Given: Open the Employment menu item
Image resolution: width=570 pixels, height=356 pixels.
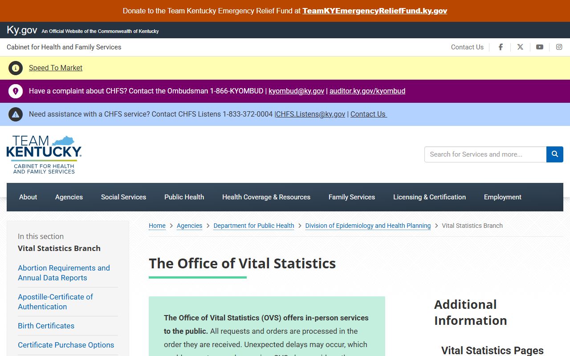Looking at the screenshot, I should [x=502, y=197].
